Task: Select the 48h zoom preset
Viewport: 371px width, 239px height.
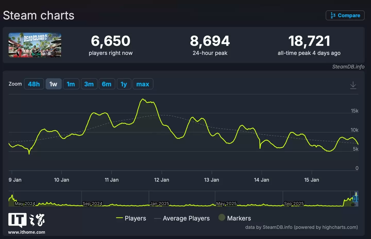Action: pyautogui.click(x=34, y=84)
